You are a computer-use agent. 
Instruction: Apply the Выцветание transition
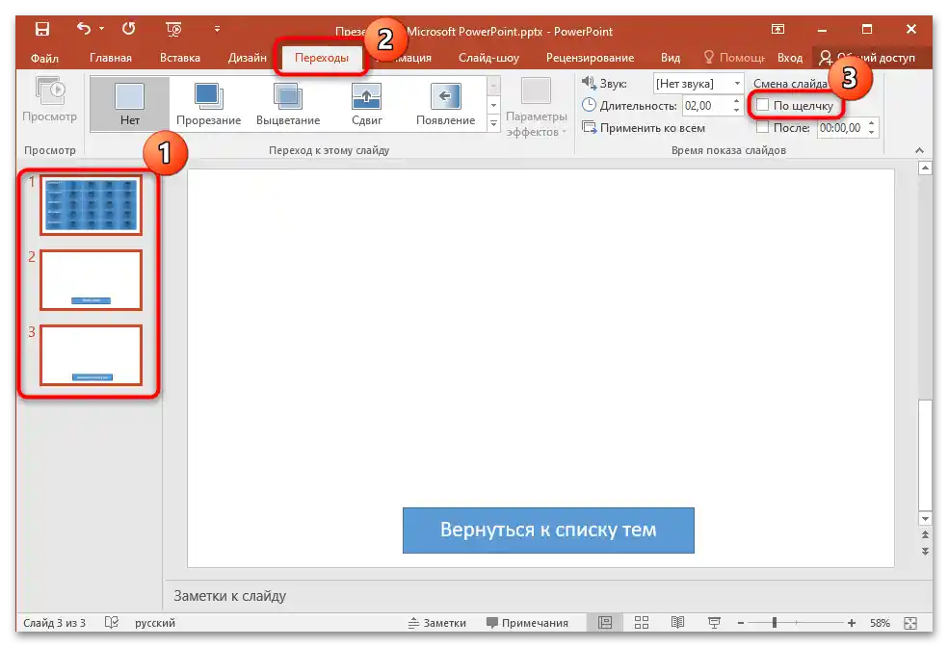tap(288, 104)
